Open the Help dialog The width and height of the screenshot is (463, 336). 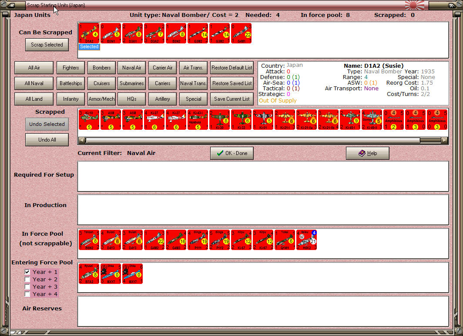coord(368,153)
